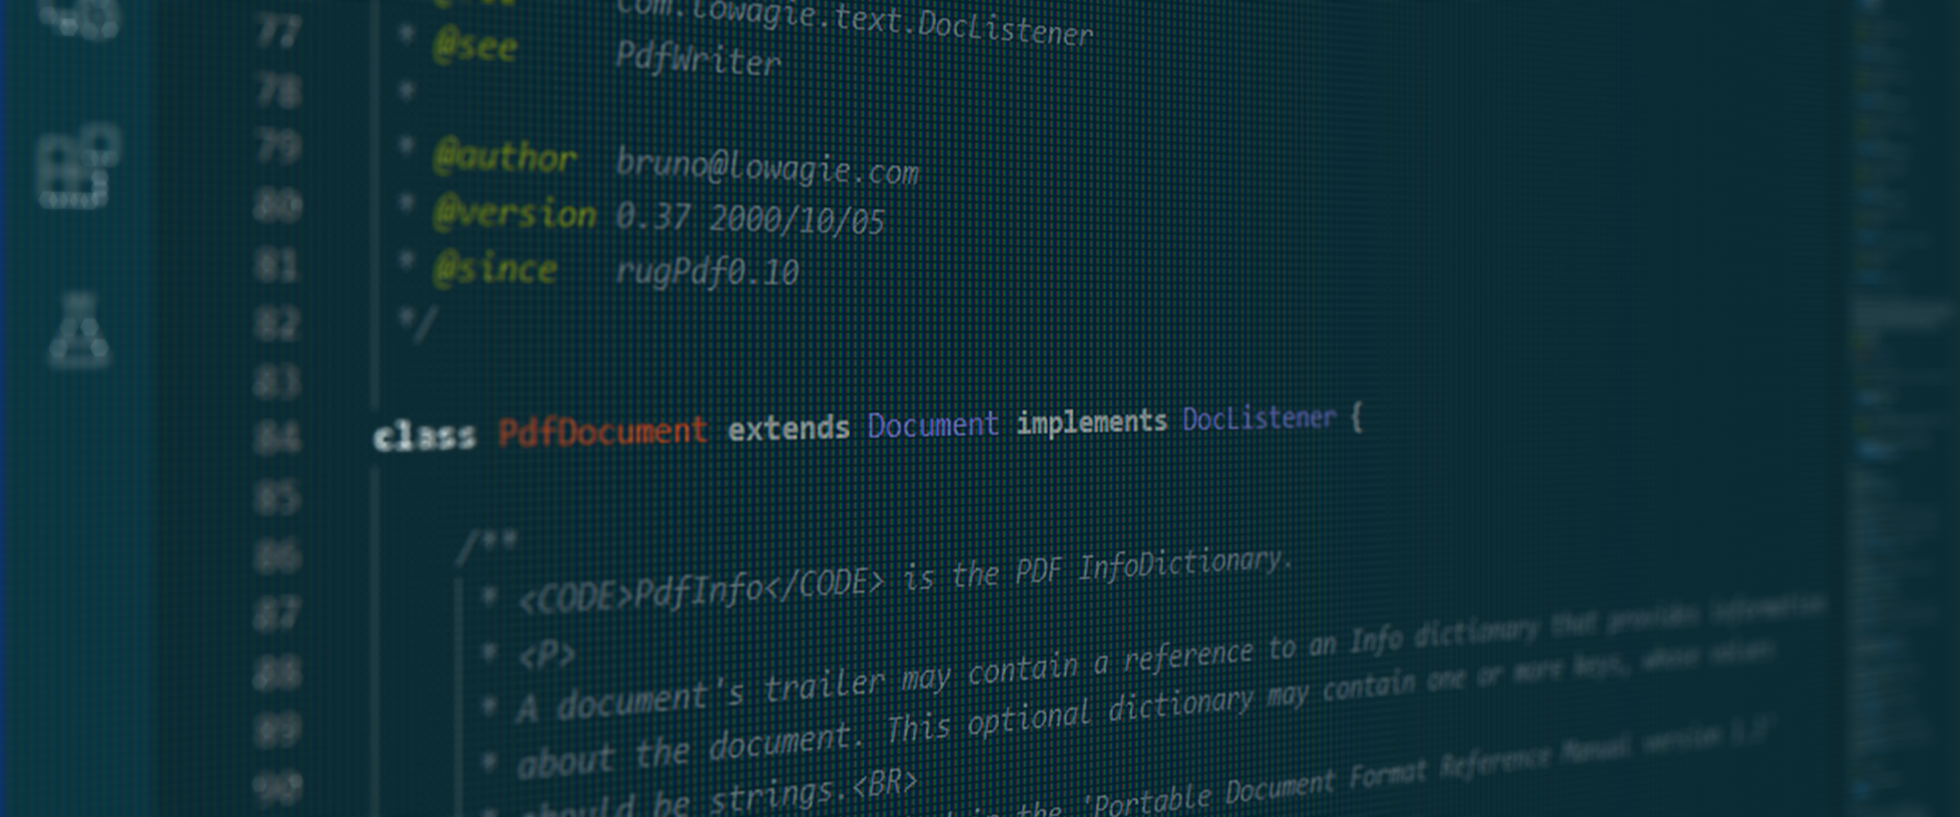Image resolution: width=1960 pixels, height=817 pixels.
Task: Open the Extensions view in the activity bar
Action: coord(78,167)
